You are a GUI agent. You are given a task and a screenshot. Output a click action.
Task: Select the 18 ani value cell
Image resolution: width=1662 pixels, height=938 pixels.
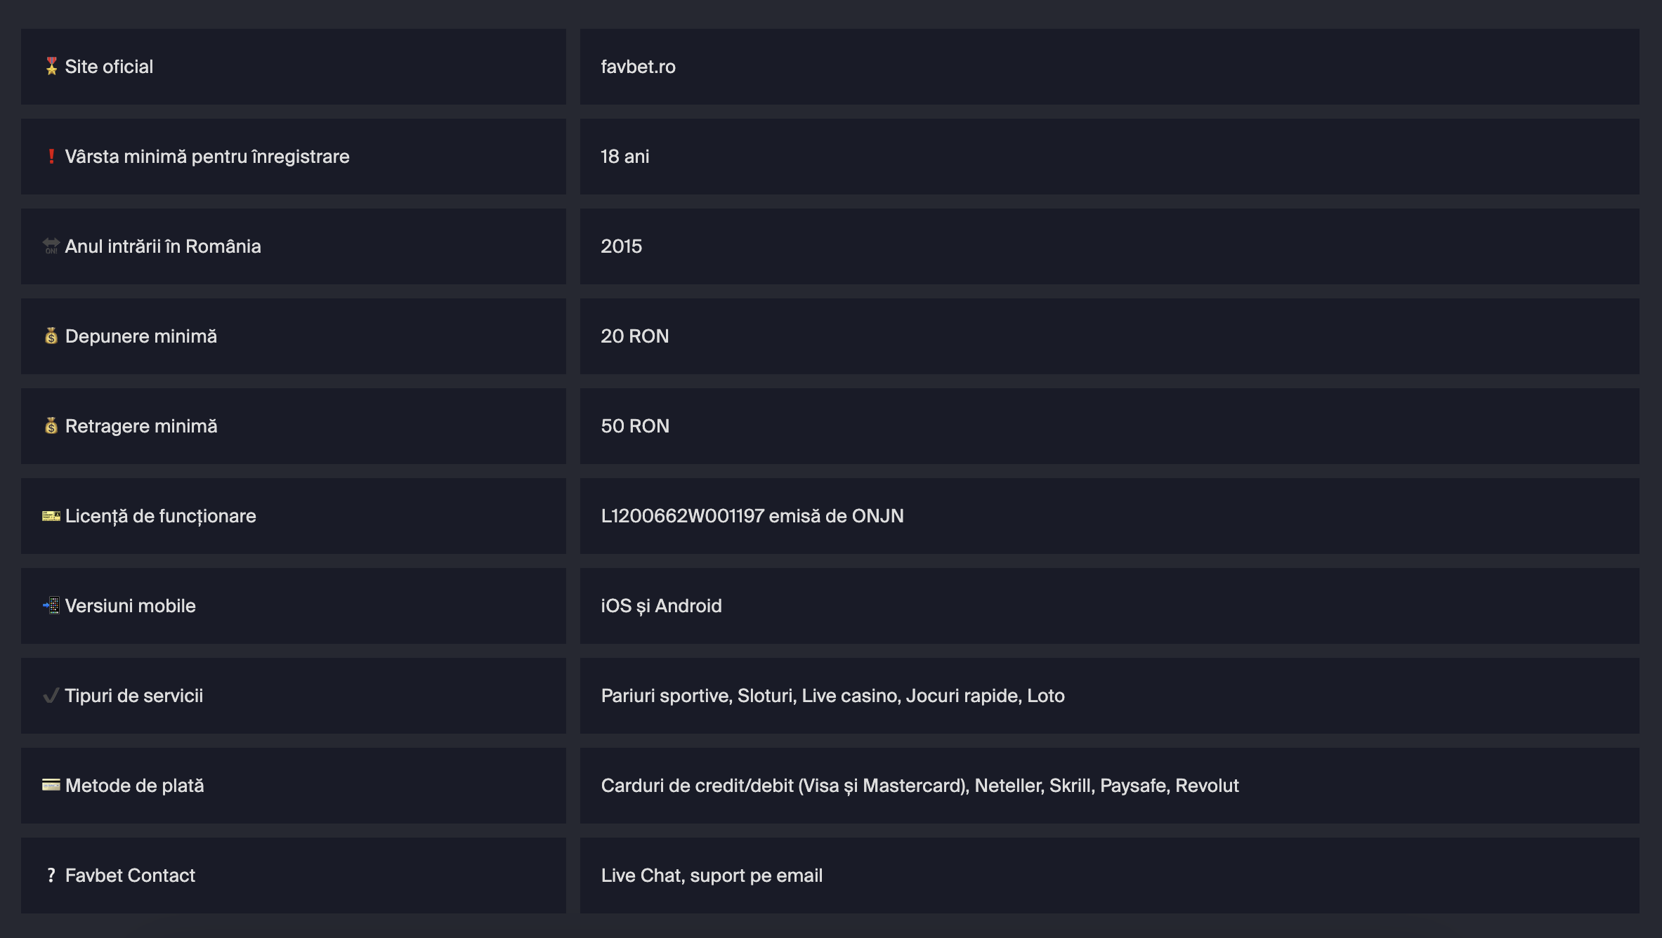tap(1109, 157)
